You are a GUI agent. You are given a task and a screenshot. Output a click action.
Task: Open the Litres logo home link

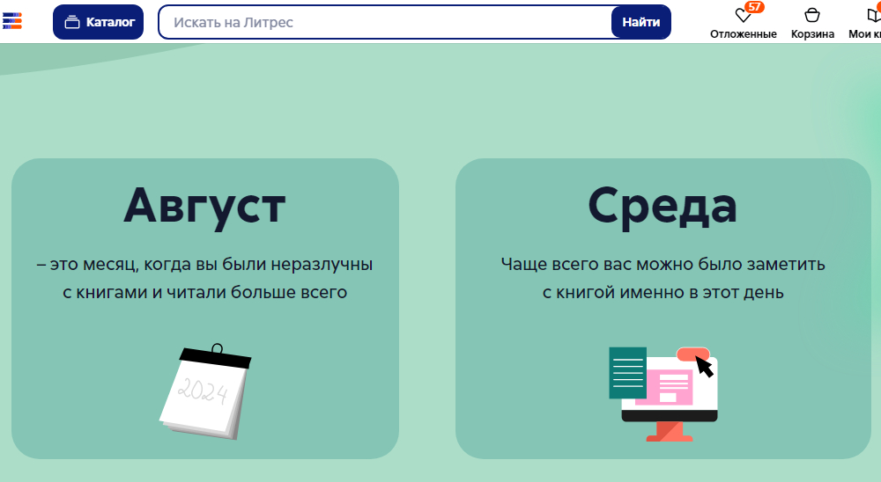11,21
